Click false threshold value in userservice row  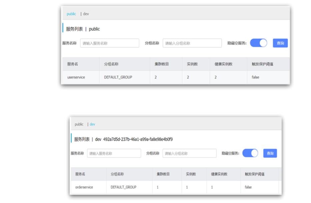pos(255,77)
